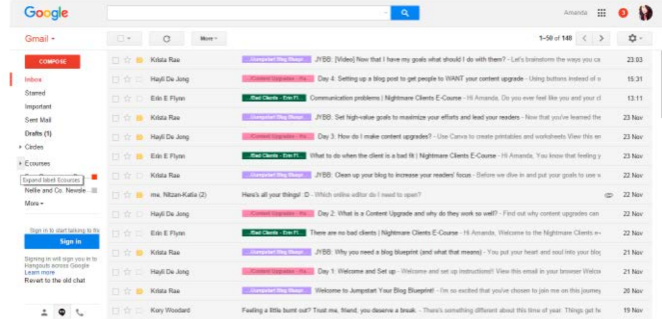Viewport: 662px width, 319px height.
Task: Star the Hayli De Jong 15:31 email
Action: coord(127,80)
